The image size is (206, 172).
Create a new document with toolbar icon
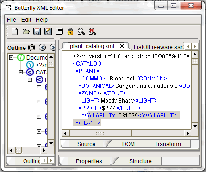click(x=15, y=31)
